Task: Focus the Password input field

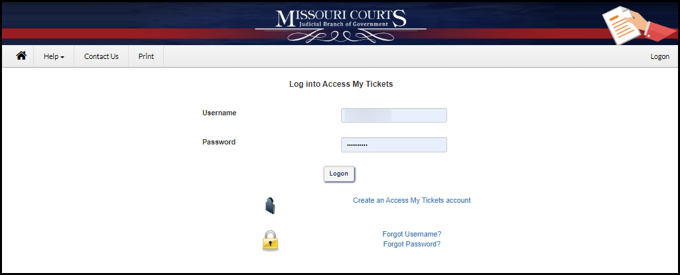Action: (x=393, y=144)
